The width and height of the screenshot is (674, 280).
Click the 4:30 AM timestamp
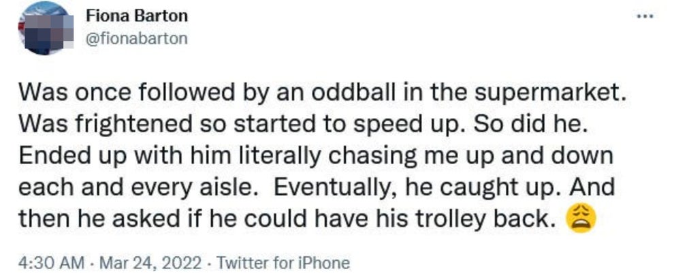tap(44, 263)
